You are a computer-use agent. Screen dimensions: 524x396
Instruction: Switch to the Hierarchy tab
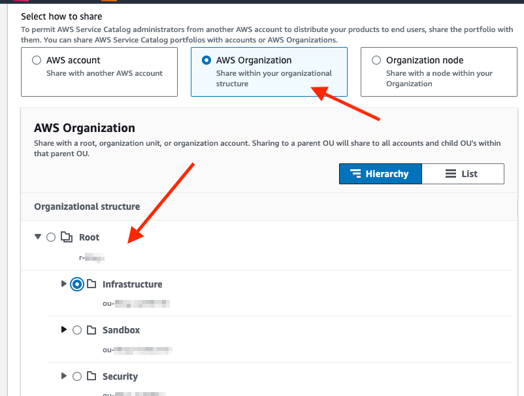coord(380,173)
